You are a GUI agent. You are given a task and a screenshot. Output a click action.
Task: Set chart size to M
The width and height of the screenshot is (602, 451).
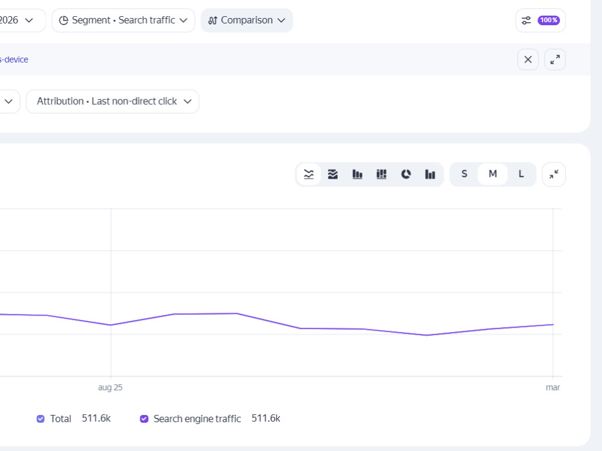(492, 174)
